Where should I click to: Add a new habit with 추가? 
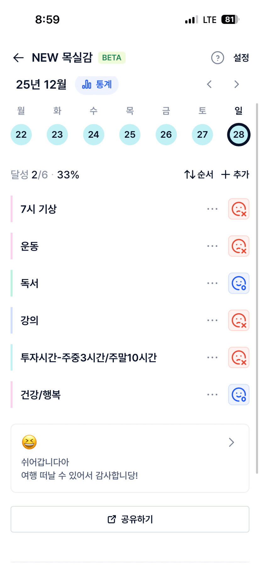tap(235, 174)
